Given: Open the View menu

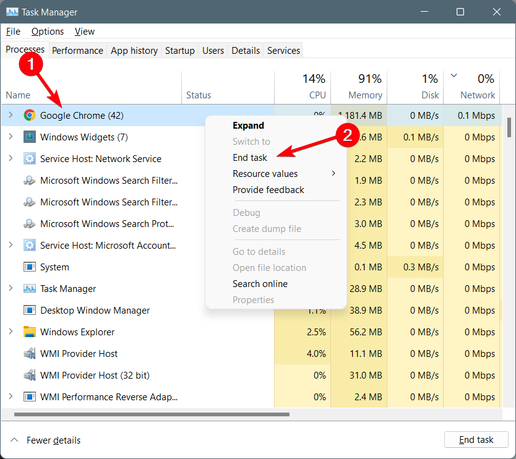Looking at the screenshot, I should pyautogui.click(x=85, y=32).
